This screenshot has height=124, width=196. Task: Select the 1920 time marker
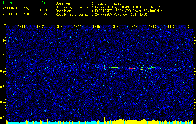(190, 27)
